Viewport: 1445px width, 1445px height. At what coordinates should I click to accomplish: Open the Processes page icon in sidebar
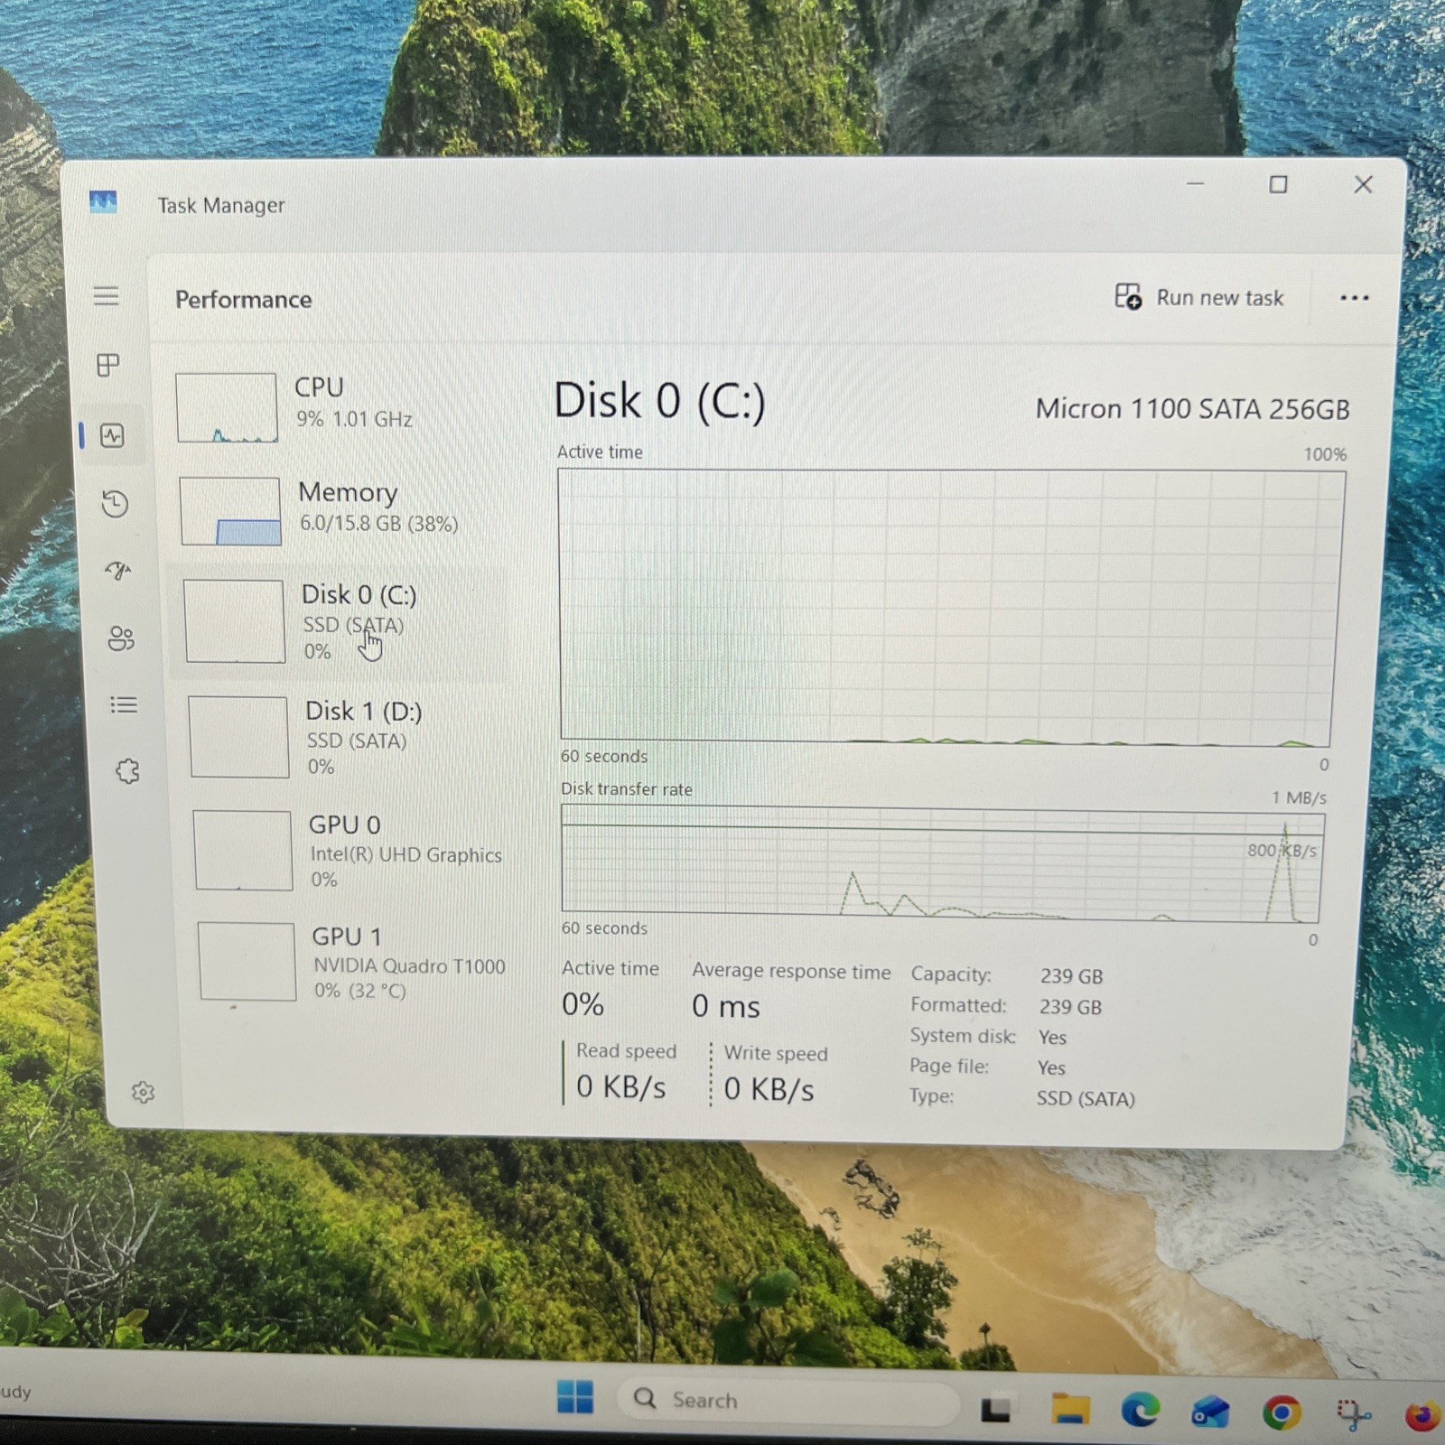click(108, 365)
